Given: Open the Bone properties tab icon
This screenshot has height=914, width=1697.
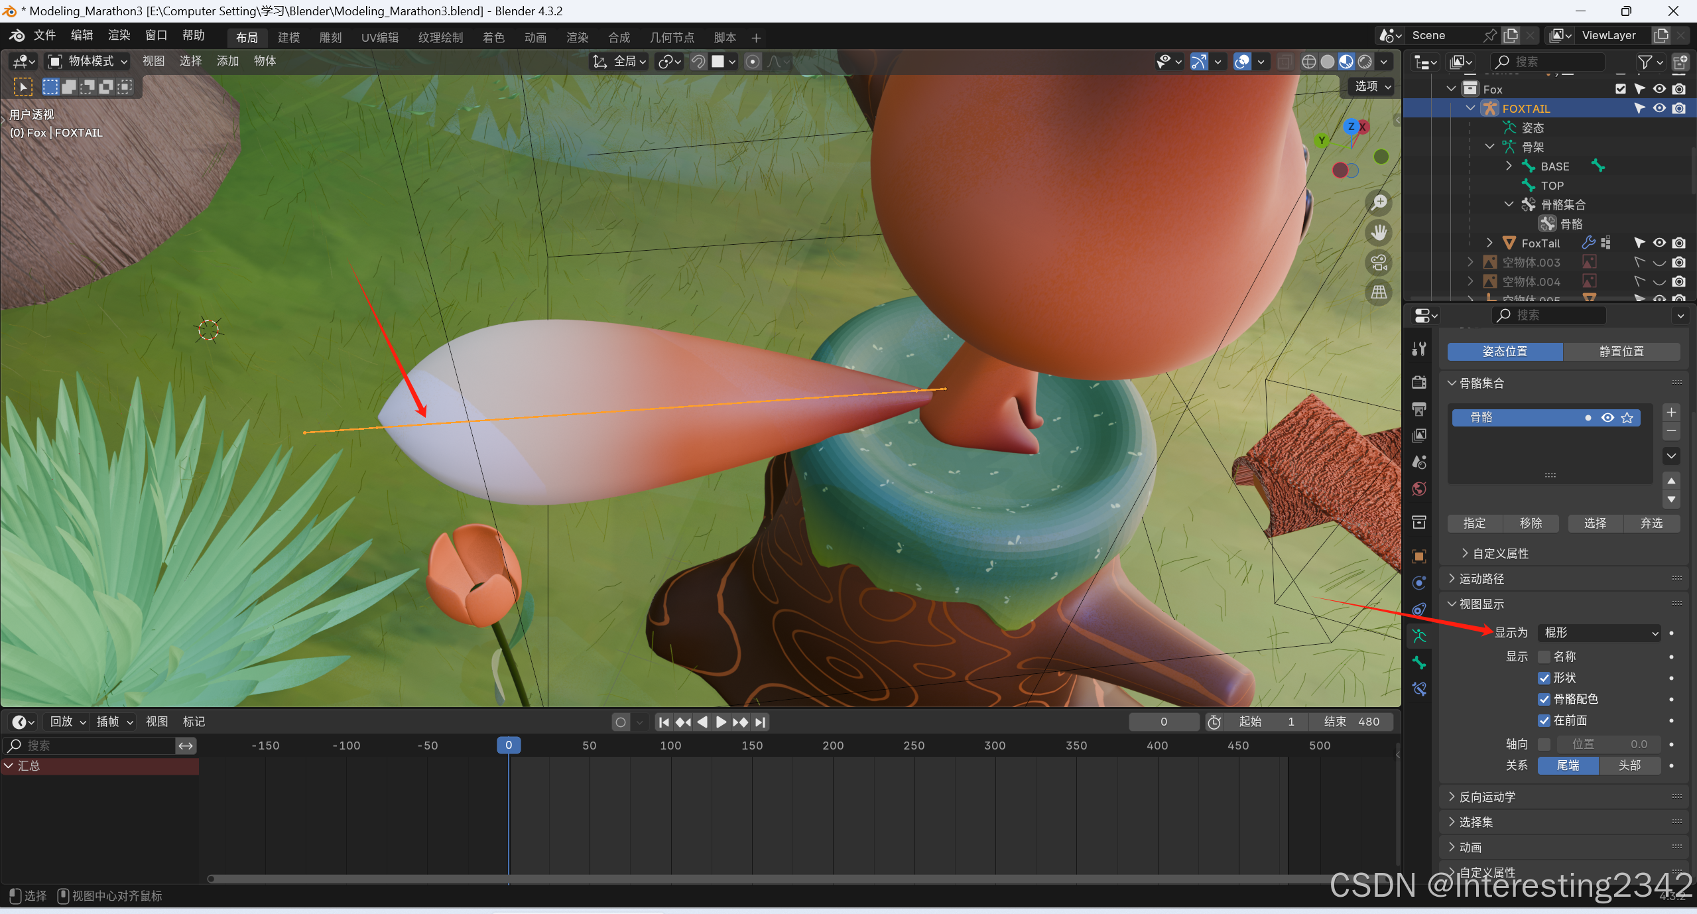Looking at the screenshot, I should 1419,663.
